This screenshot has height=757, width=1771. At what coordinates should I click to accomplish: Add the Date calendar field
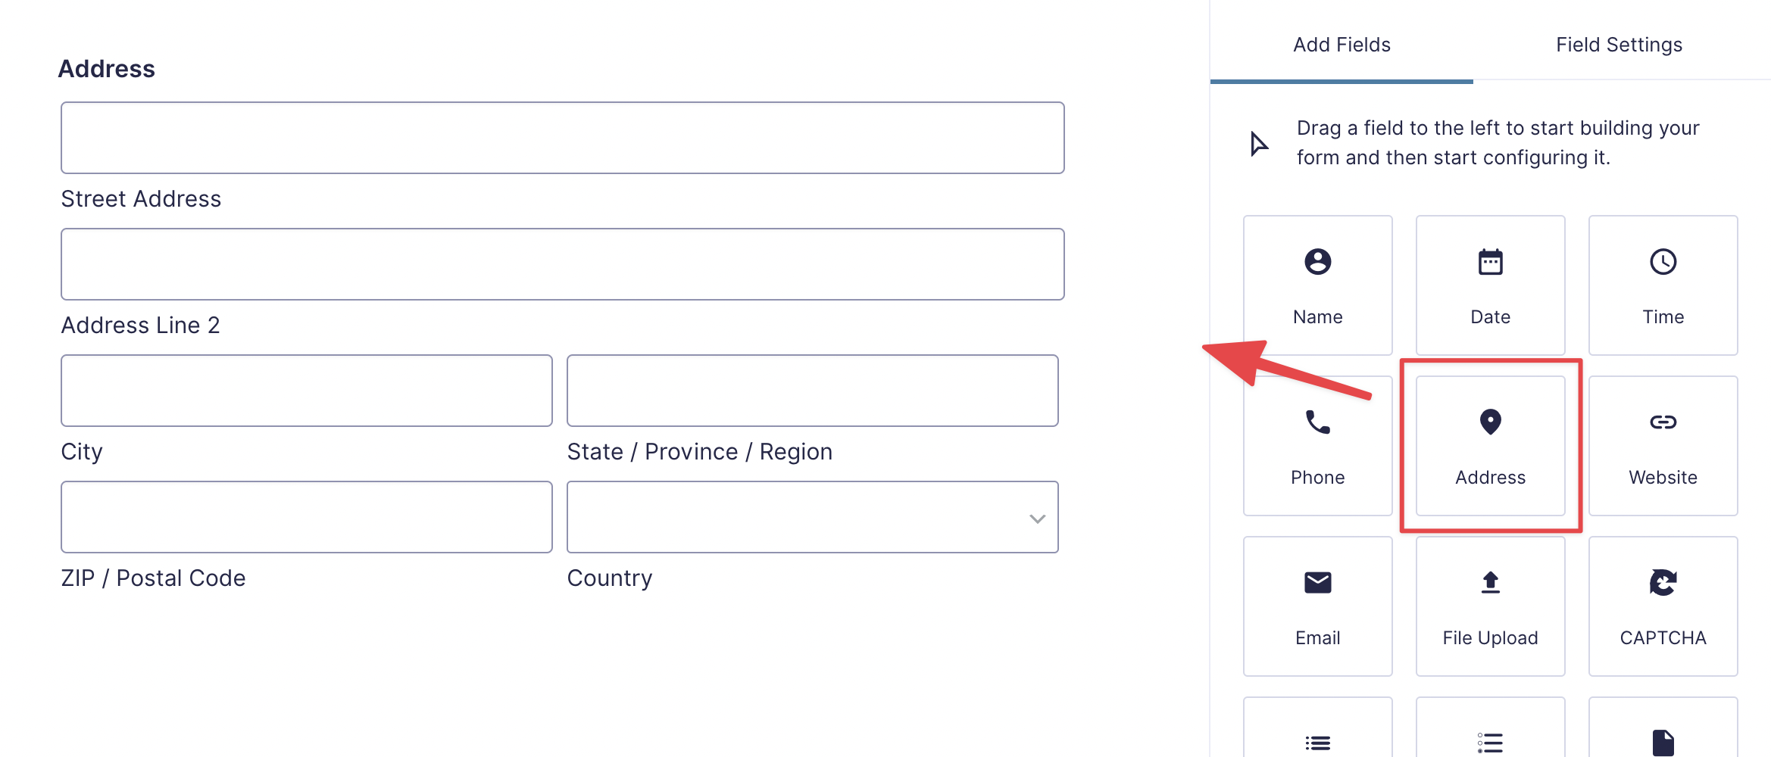pyautogui.click(x=1490, y=285)
